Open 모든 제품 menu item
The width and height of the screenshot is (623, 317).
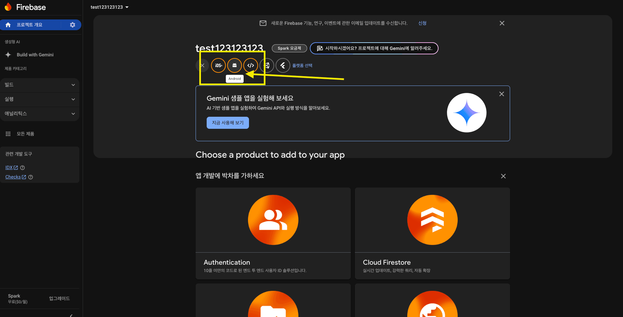[26, 134]
